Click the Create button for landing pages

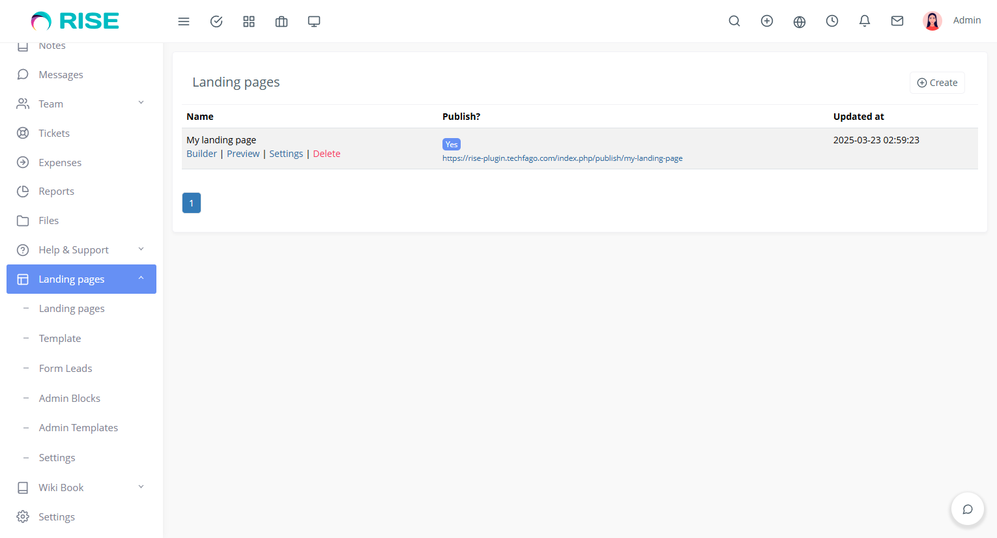click(x=937, y=82)
